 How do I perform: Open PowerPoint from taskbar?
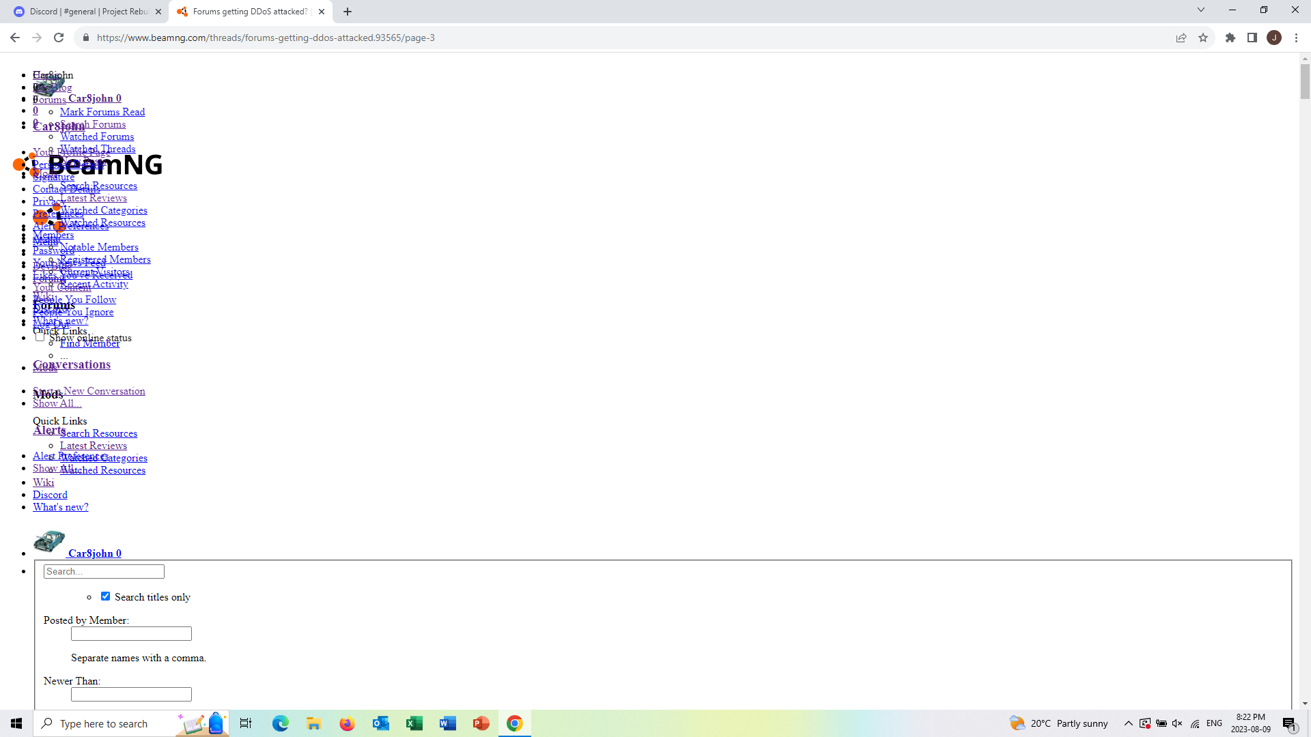[x=481, y=723]
